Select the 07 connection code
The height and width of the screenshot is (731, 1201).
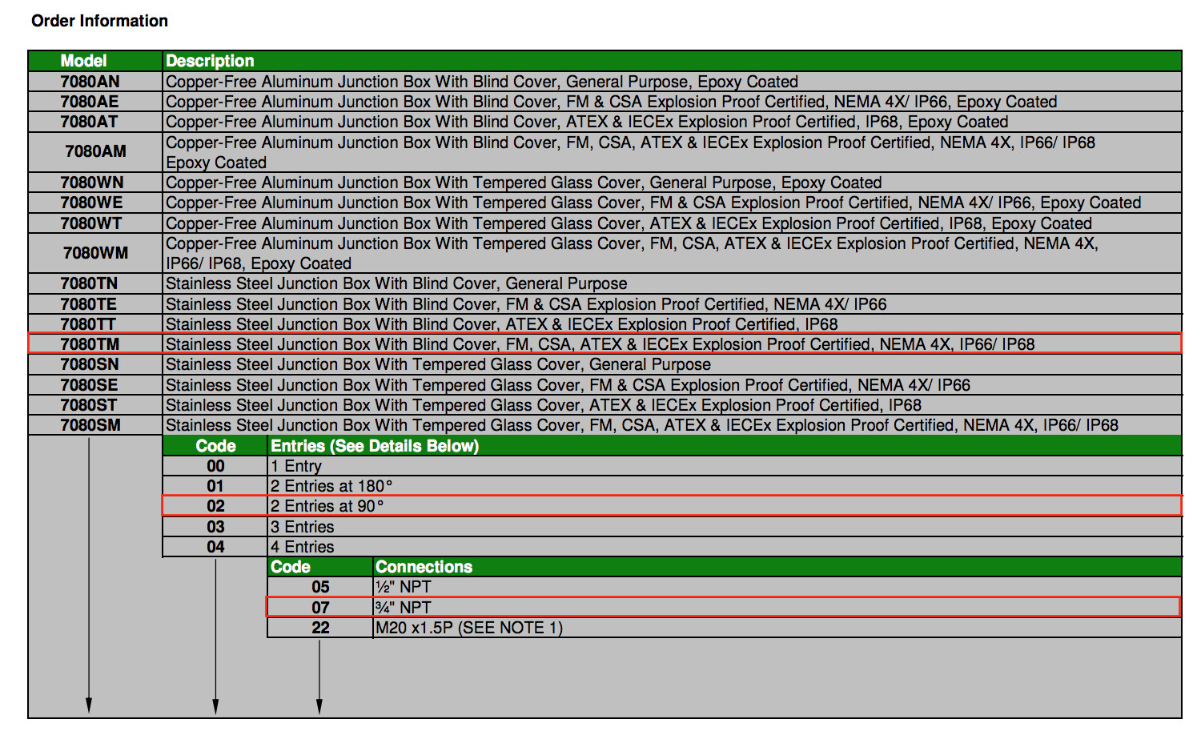pyautogui.click(x=320, y=608)
